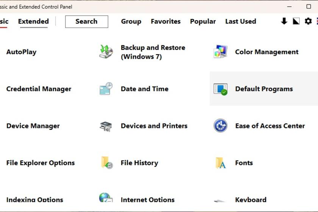Open Backup and Restore (Windows 7) label

click(x=153, y=52)
